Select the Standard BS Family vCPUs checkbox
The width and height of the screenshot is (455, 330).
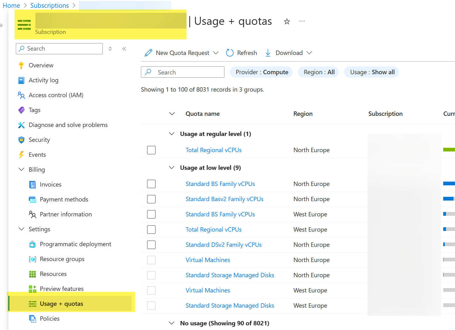tap(151, 184)
